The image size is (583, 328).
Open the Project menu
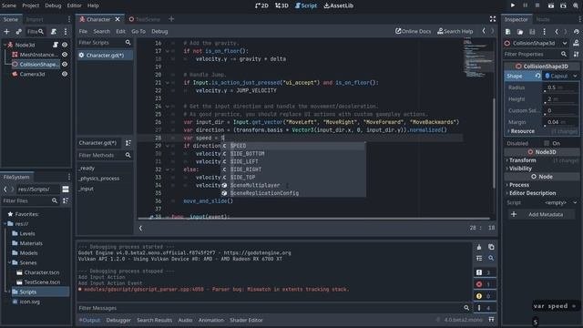click(x=30, y=5)
